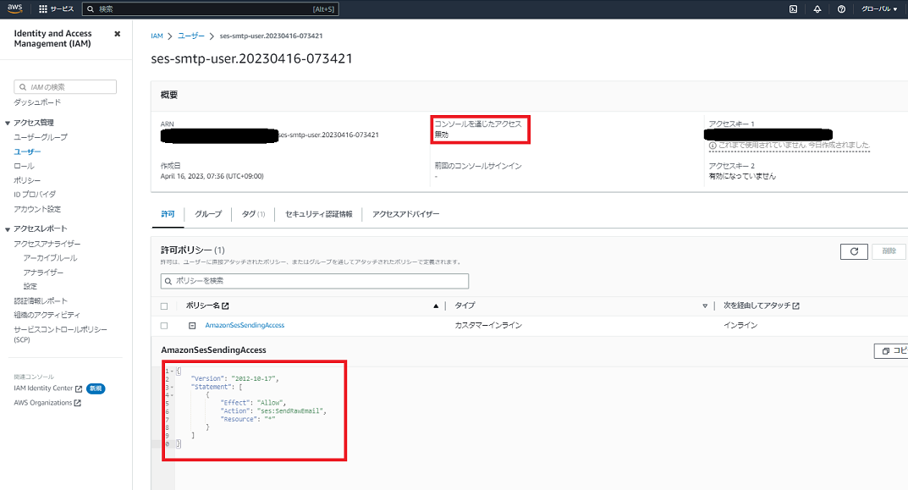Fold JSON line 1 code arrow
This screenshot has height=490, width=908.
172,372
